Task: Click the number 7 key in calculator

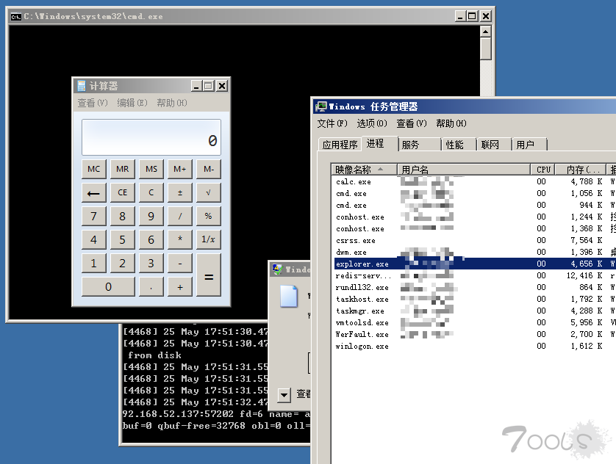Action: point(93,216)
